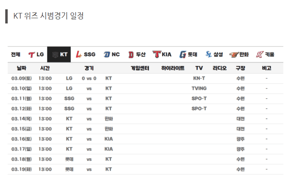296x192 pixels.
Task: Click SPO-T in the 03.11 row
Action: [x=199, y=99]
